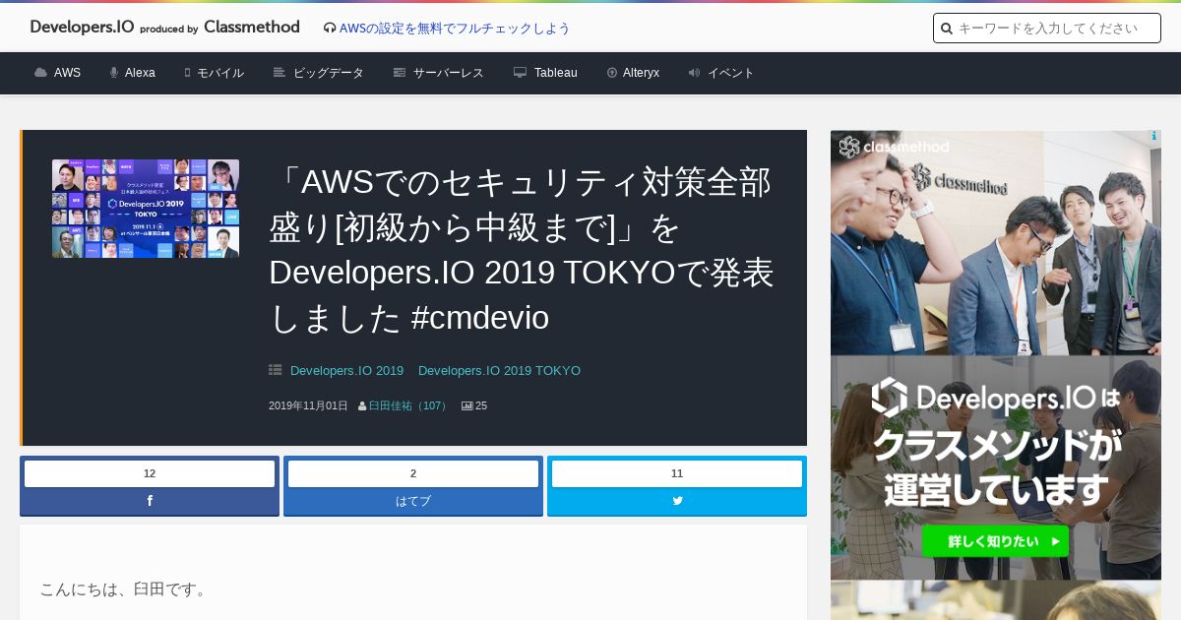This screenshot has height=620, width=1181.
Task: Click the author user icon
Action: pos(362,405)
